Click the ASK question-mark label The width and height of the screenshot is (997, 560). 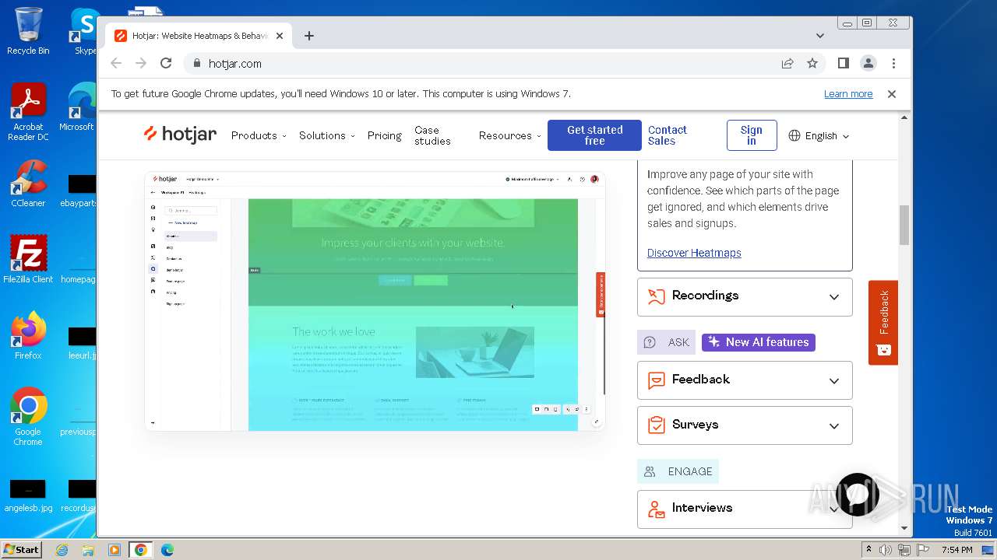[x=667, y=342]
